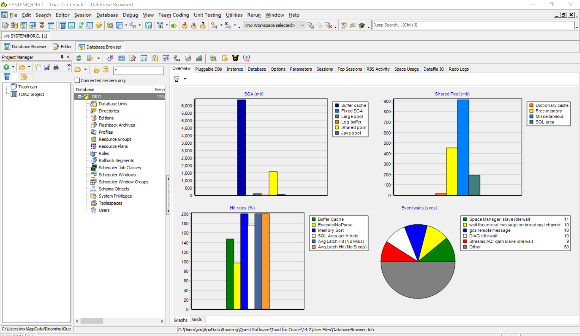Click the Memory Sort legend swatch
Screen dimensions: 580x336
click(x=314, y=230)
